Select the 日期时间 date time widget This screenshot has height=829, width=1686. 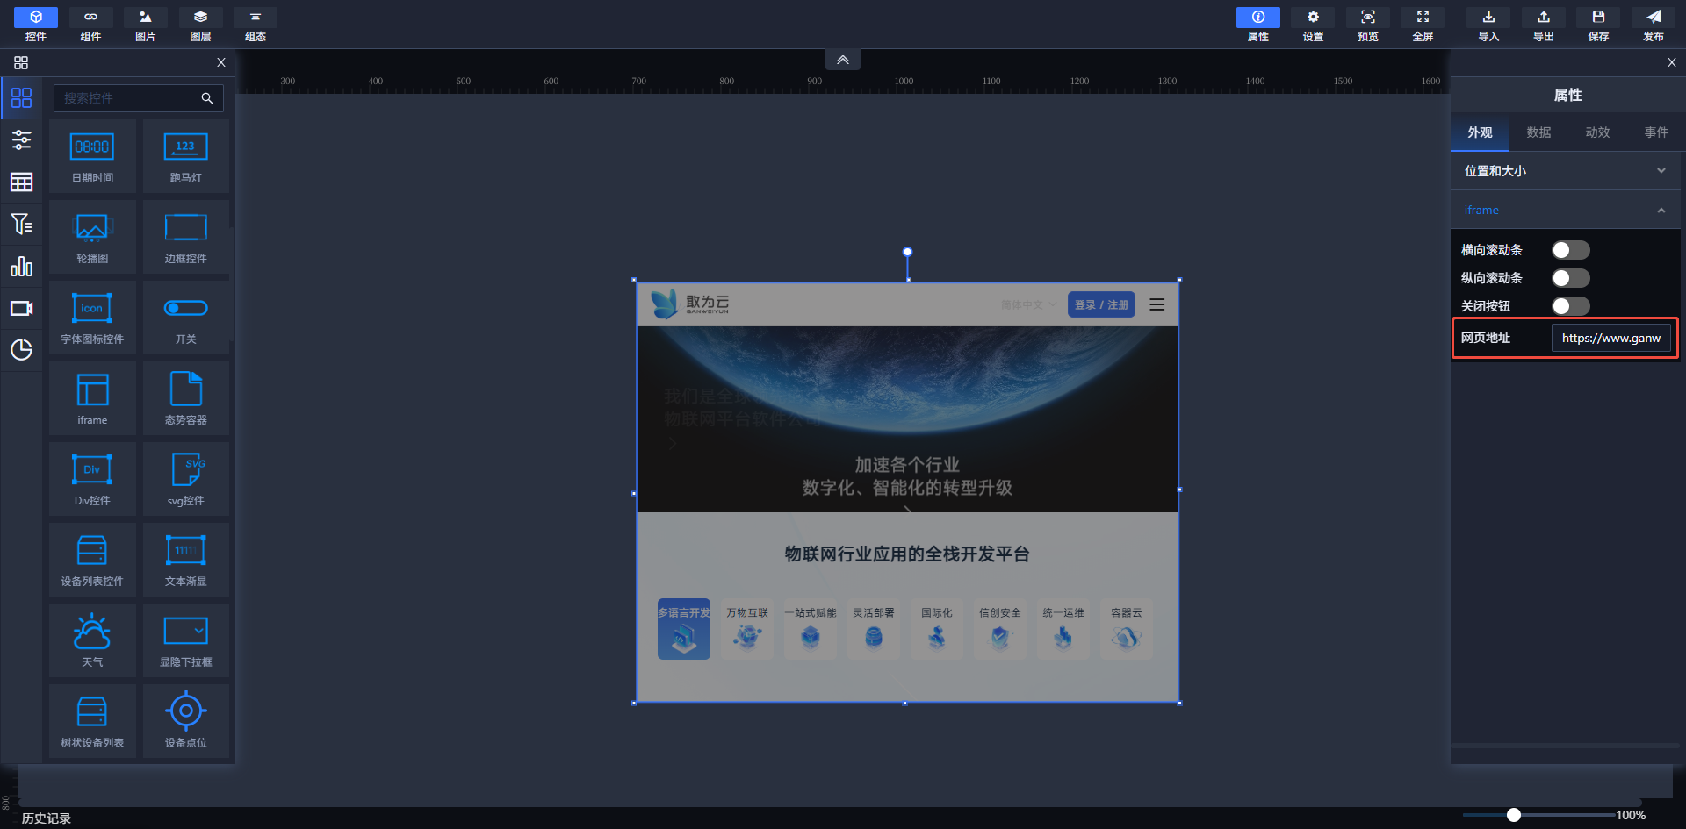click(92, 156)
